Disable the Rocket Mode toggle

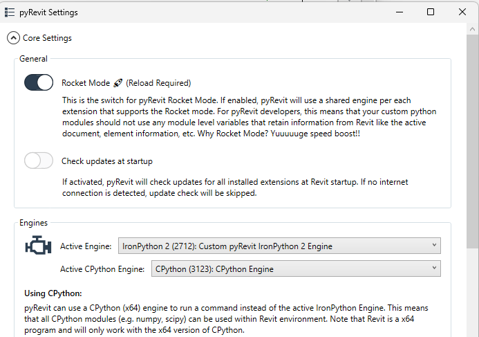pos(39,82)
